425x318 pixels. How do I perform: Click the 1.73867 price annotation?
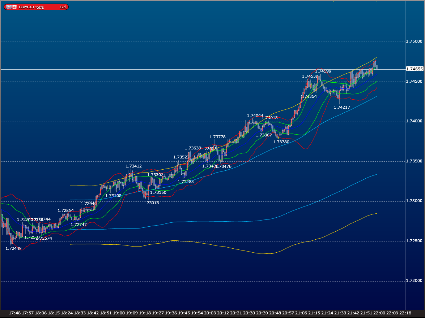pyautogui.click(x=264, y=135)
